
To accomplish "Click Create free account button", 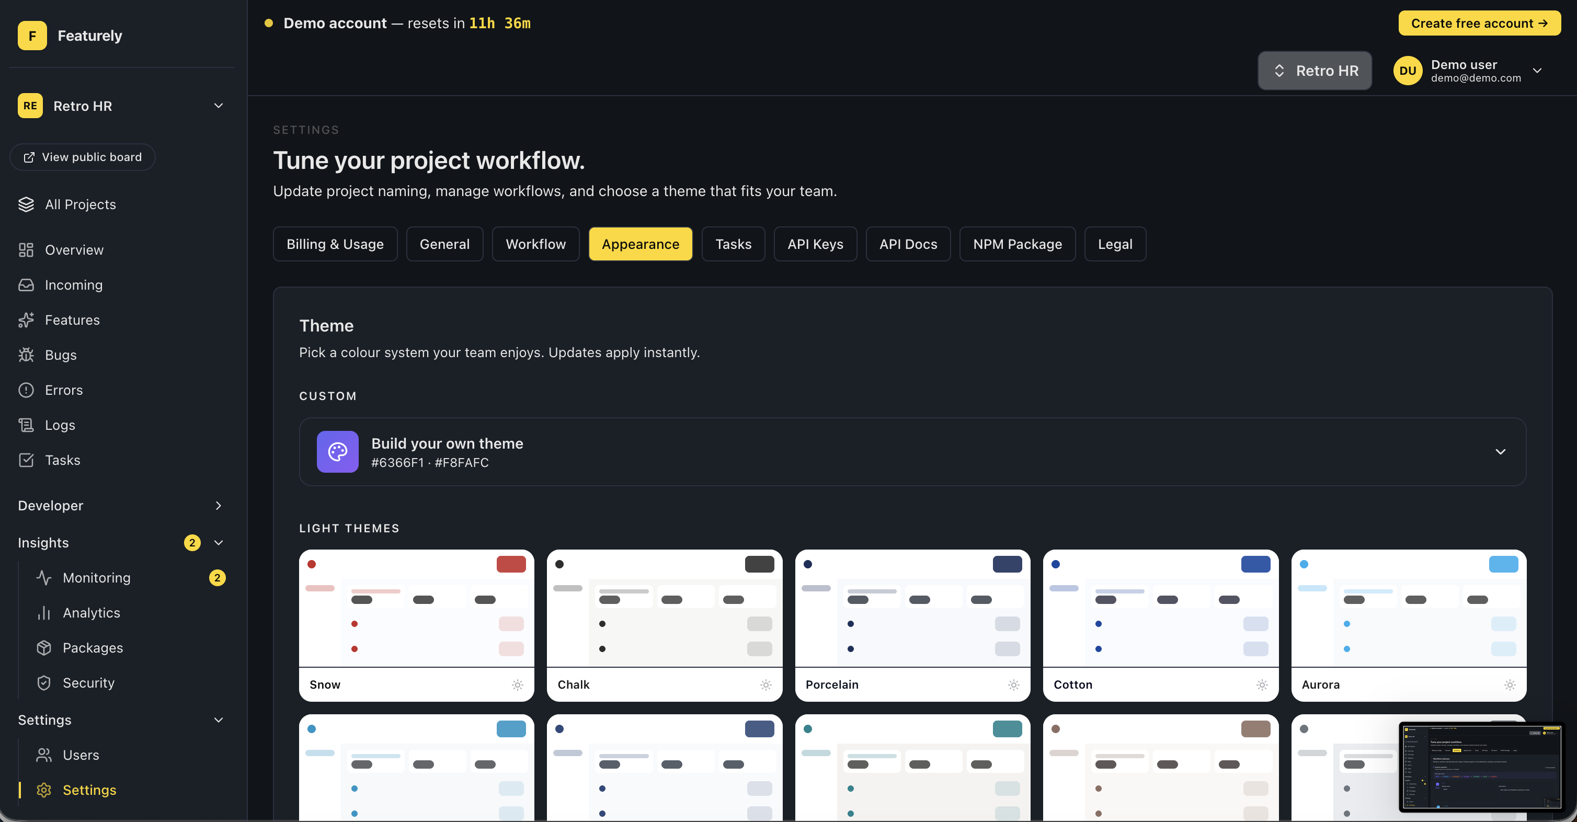I will (x=1479, y=23).
